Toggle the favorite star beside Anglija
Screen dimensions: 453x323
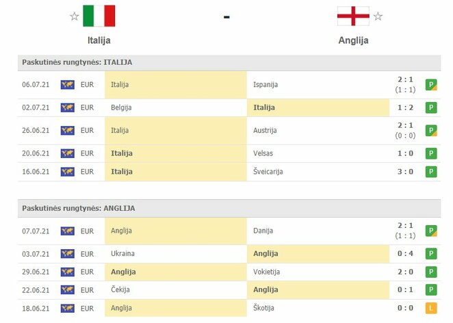(x=378, y=16)
